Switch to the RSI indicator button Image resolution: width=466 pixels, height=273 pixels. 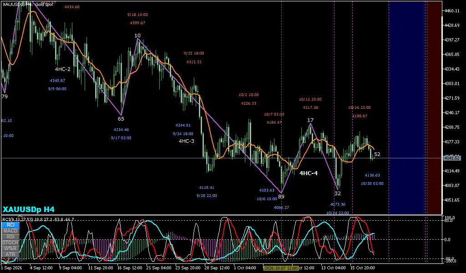pos(10,237)
